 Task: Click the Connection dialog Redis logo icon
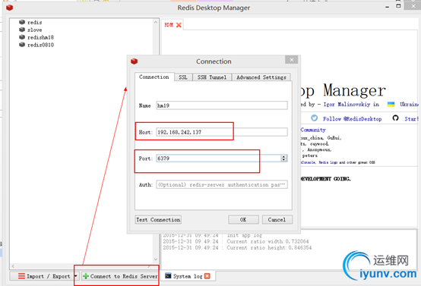pyautogui.click(x=135, y=61)
